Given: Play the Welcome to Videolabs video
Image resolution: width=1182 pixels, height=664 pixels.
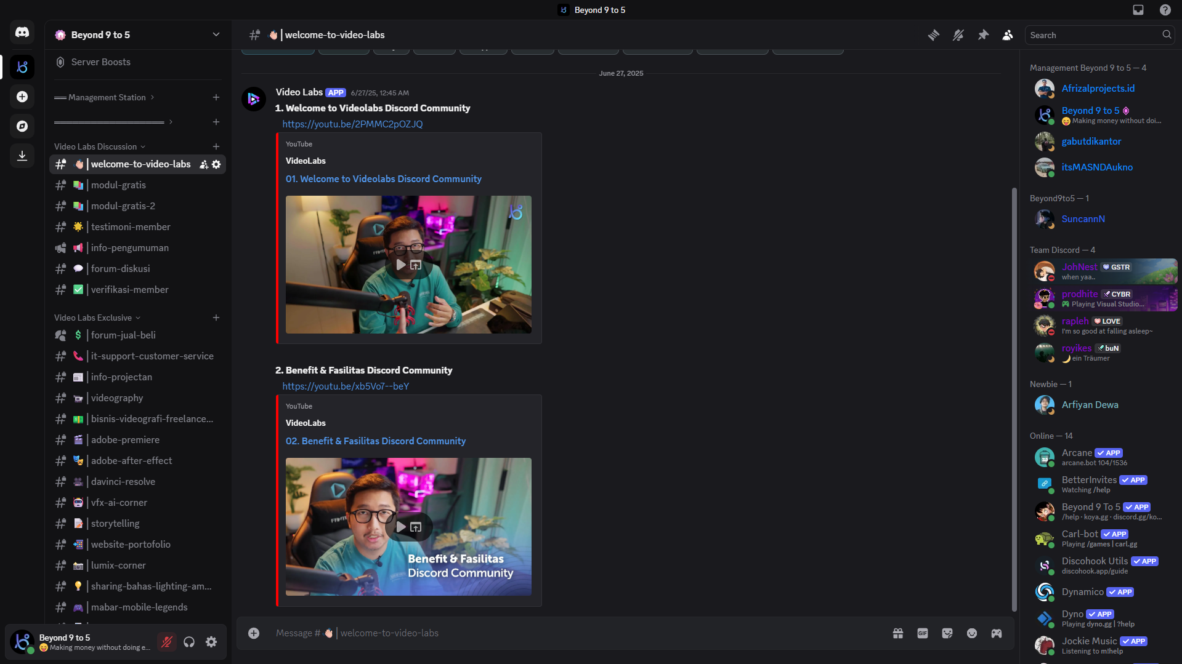Looking at the screenshot, I should point(401,265).
